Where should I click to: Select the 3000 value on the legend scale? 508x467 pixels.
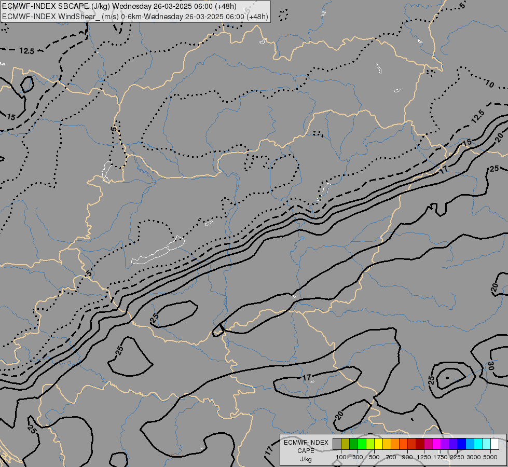tap(474, 457)
